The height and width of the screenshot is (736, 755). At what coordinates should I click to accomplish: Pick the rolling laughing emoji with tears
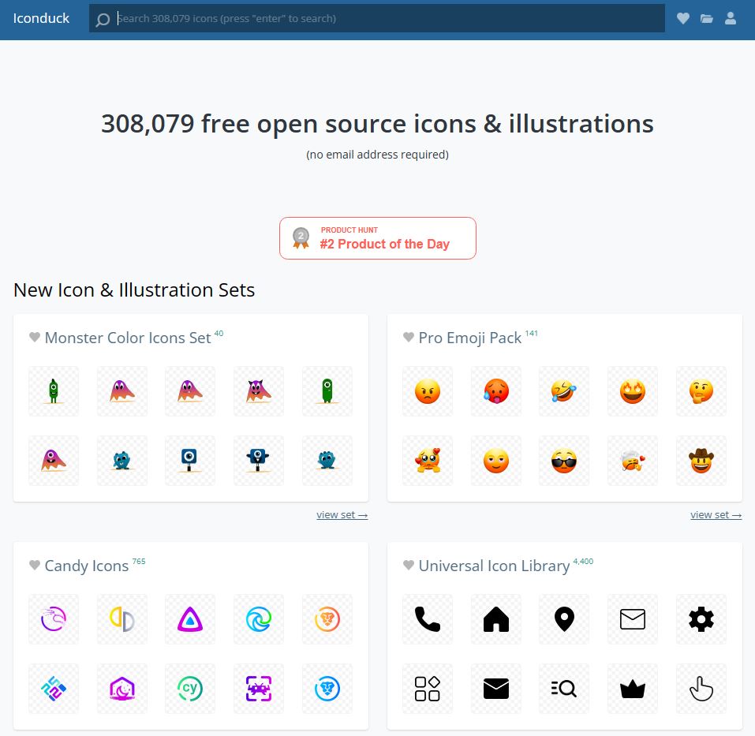(x=564, y=391)
